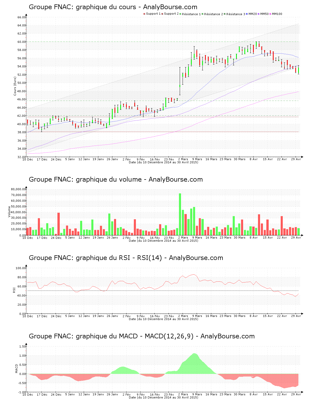Click the 'Cours (Euro)' y-axis label

click(x=15, y=86)
